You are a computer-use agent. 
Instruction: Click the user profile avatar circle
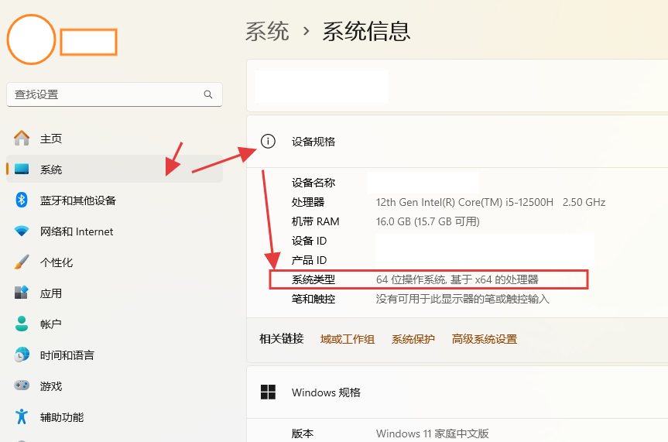(31, 39)
